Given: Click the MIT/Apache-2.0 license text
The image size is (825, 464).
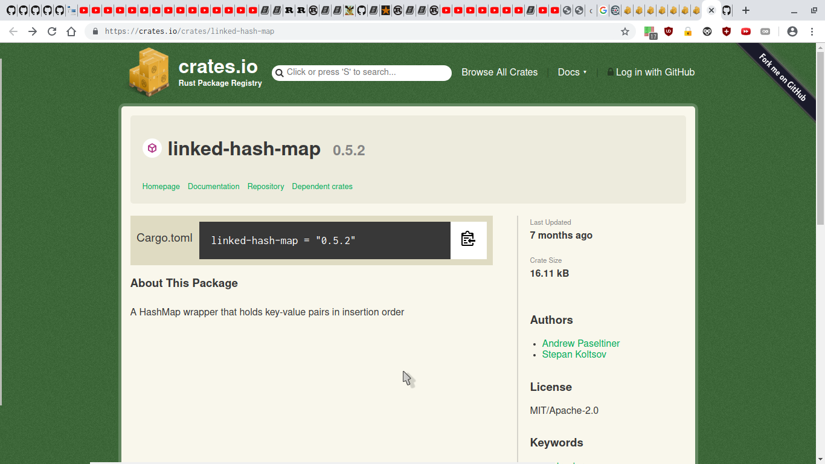Looking at the screenshot, I should 564,410.
